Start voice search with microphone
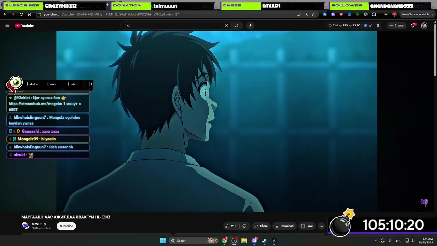The image size is (437, 246). click(250, 25)
